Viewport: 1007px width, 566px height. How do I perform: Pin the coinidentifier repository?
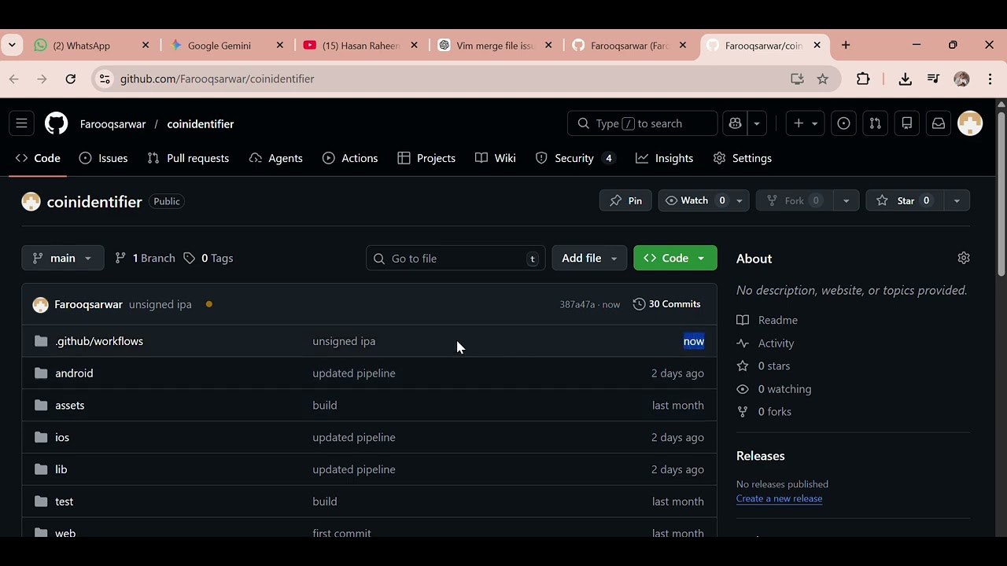625,201
